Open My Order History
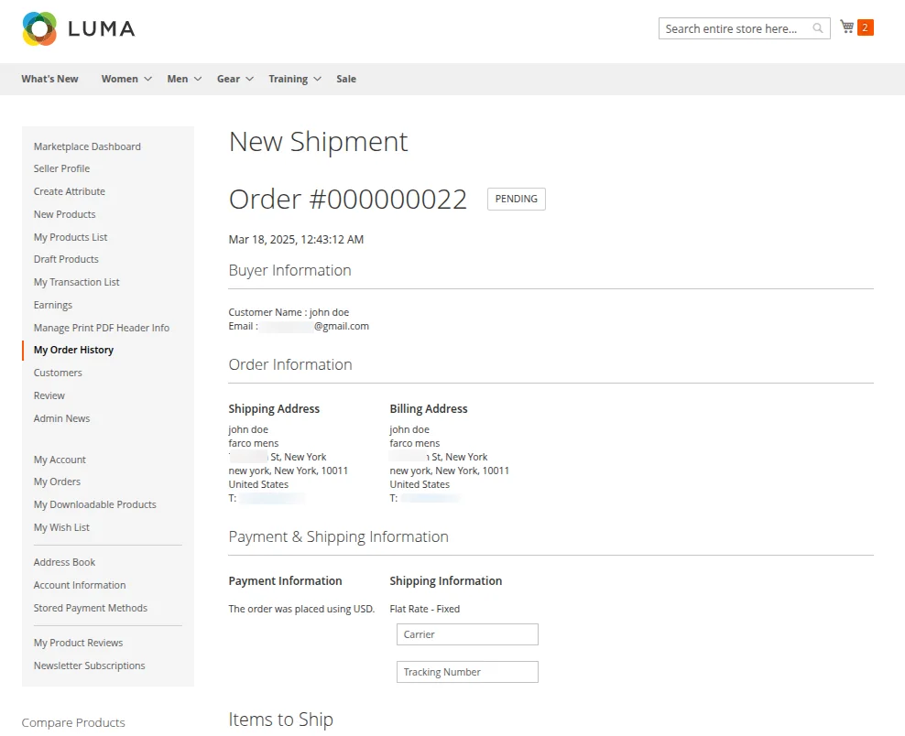Screen dimensions: 905x736 click(73, 350)
